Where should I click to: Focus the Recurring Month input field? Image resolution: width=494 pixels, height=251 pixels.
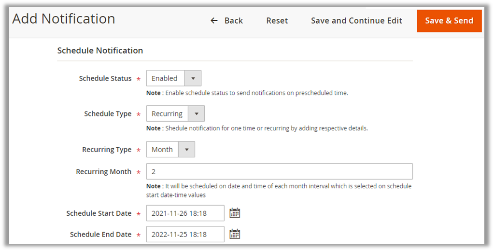[x=279, y=171]
